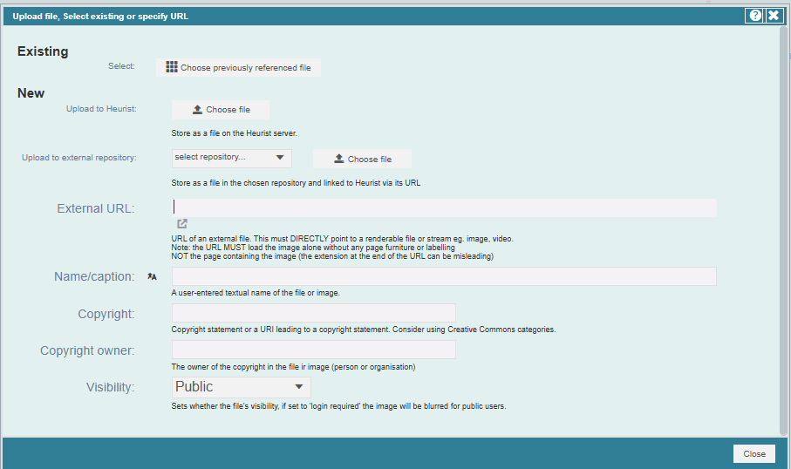
Task: Click the Creative Commons help text line
Action: pyautogui.click(x=363, y=330)
